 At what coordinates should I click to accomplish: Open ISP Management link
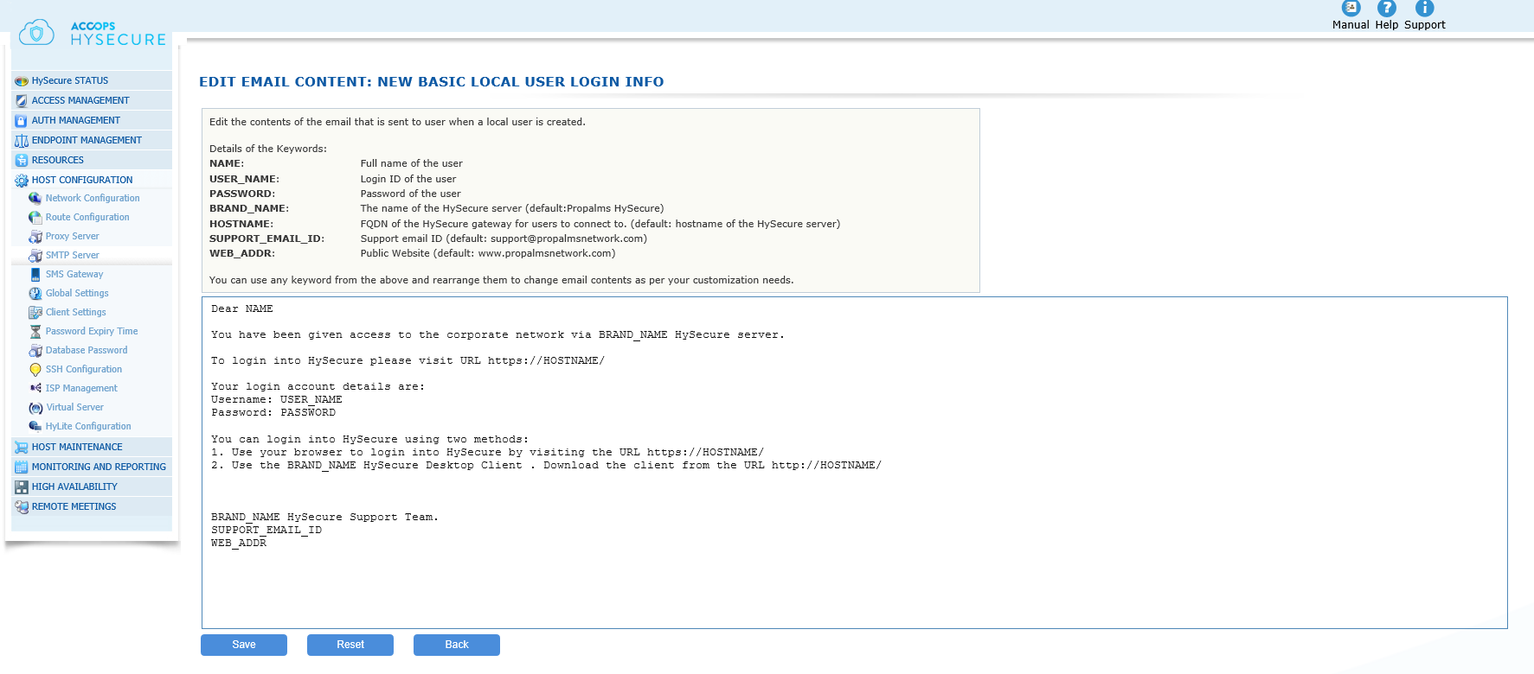(x=81, y=388)
